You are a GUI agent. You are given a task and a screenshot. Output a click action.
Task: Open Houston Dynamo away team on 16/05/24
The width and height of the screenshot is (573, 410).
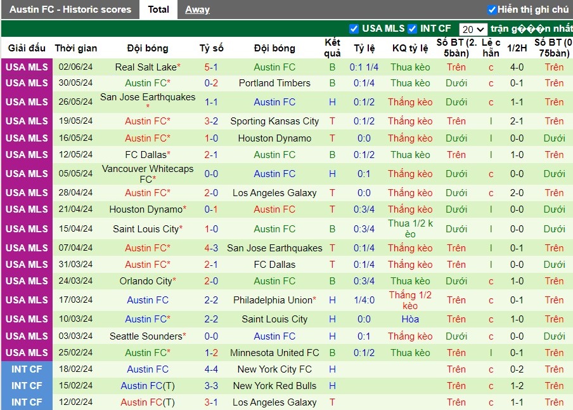274,138
